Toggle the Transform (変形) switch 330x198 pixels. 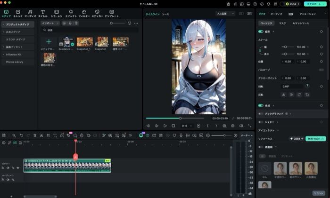pyautogui.click(x=261, y=32)
